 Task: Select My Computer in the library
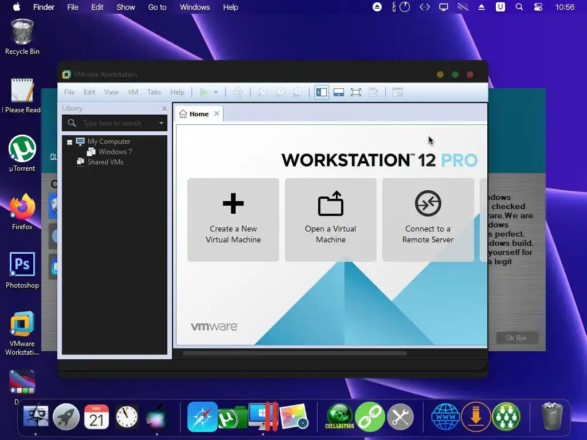coord(109,142)
